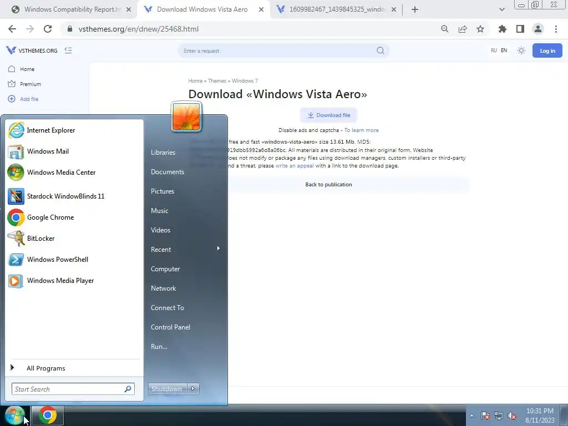
Task: Open Chrome profile avatar
Action: coord(538,29)
